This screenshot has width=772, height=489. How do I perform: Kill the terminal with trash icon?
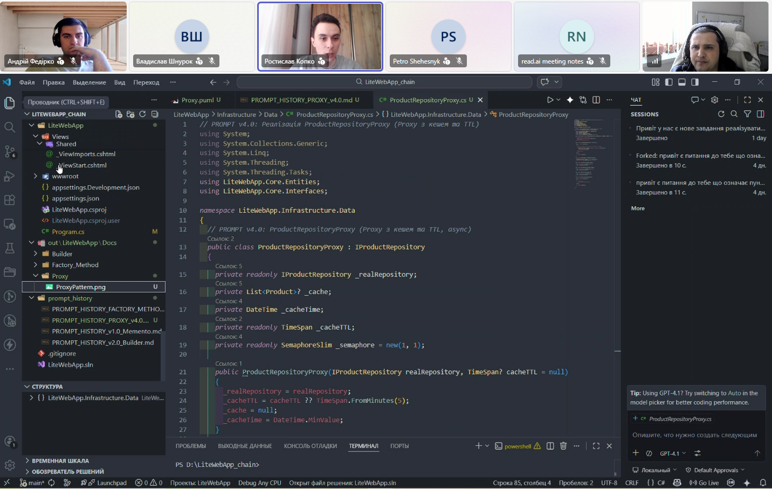tap(563, 446)
